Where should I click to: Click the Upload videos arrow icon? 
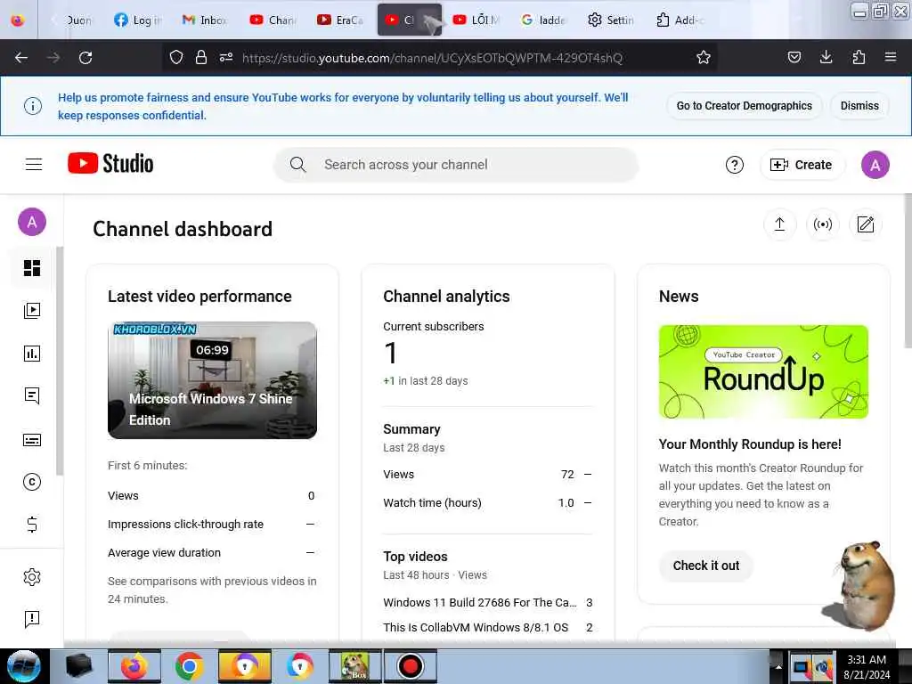tap(779, 224)
